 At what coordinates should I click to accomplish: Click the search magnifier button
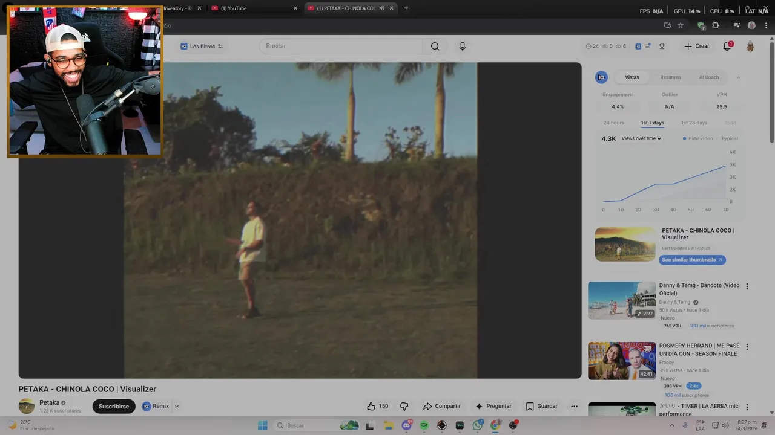pyautogui.click(x=435, y=47)
